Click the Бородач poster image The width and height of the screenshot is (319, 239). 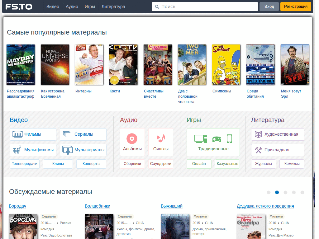(23, 227)
